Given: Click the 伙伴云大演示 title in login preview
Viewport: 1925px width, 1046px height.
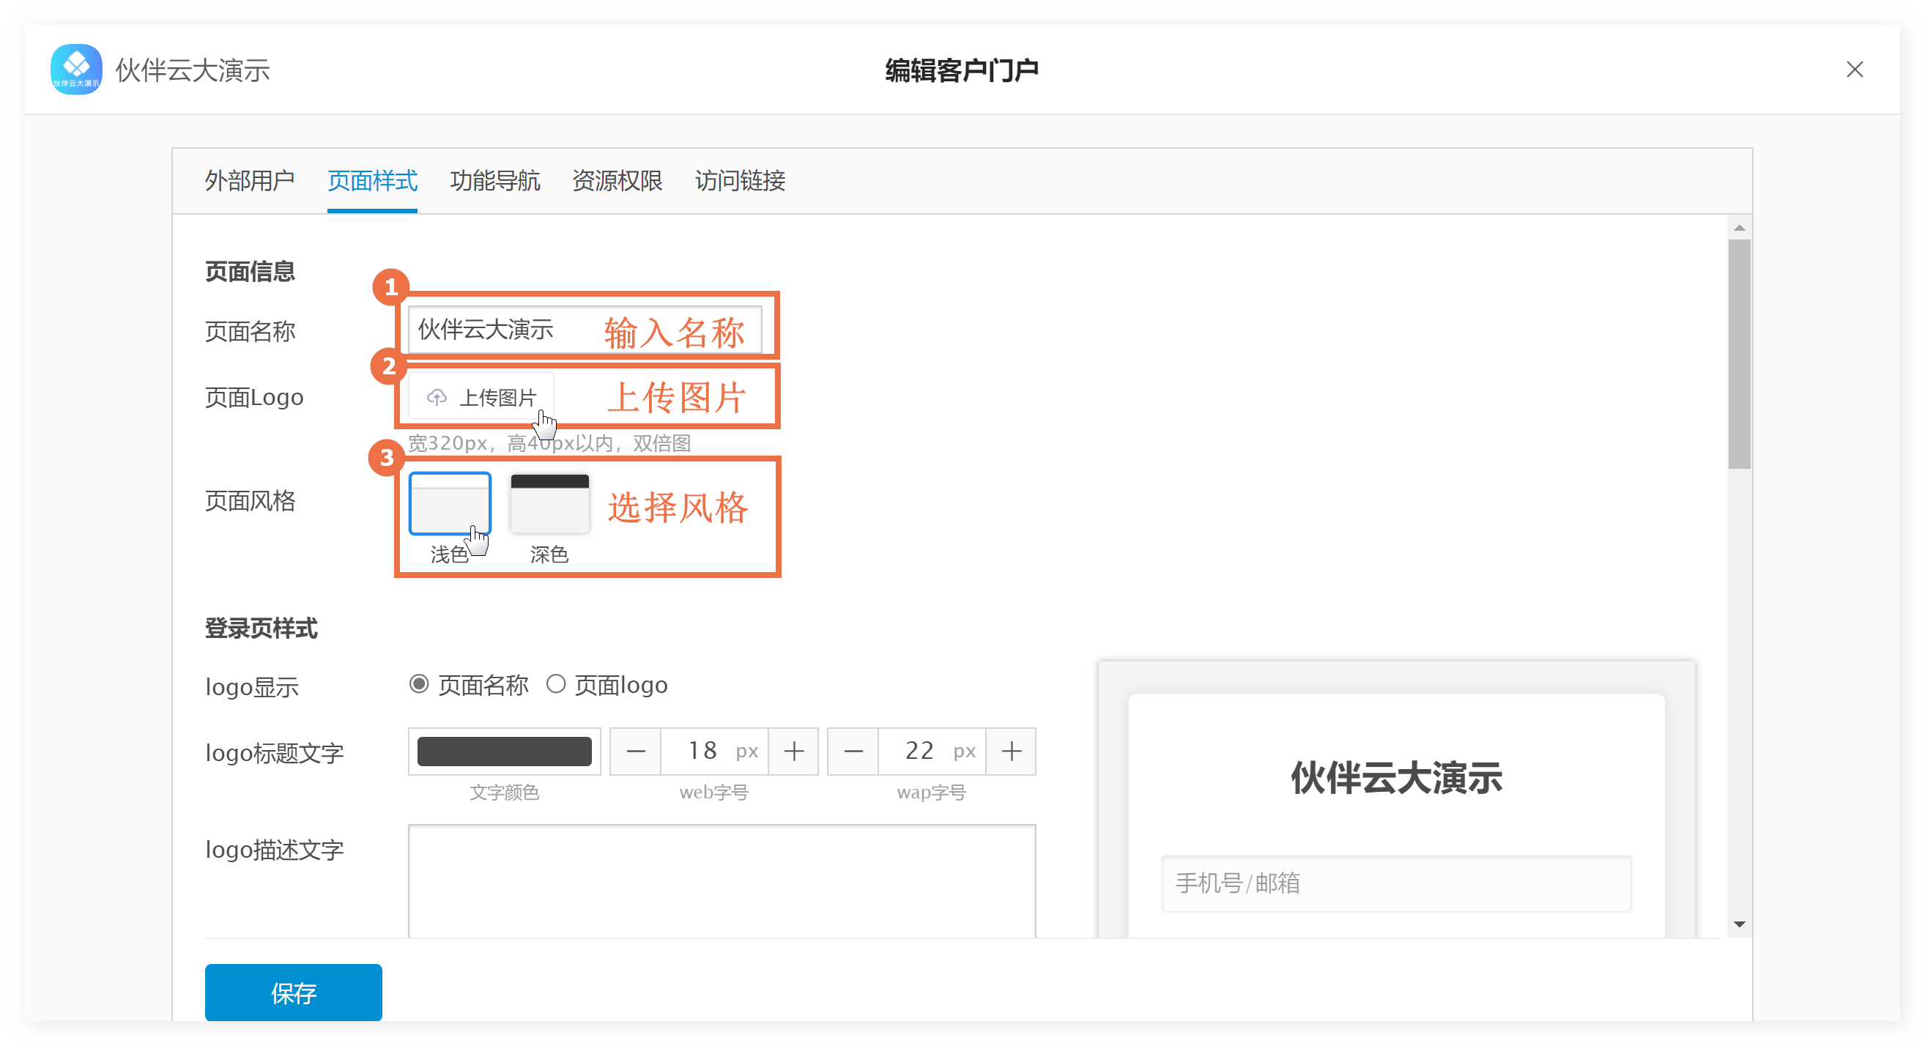Looking at the screenshot, I should (1396, 778).
